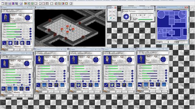Click the minimap display in the Map Window
Image resolution: width=195 pixels, height=109 pixels.
[172, 25]
